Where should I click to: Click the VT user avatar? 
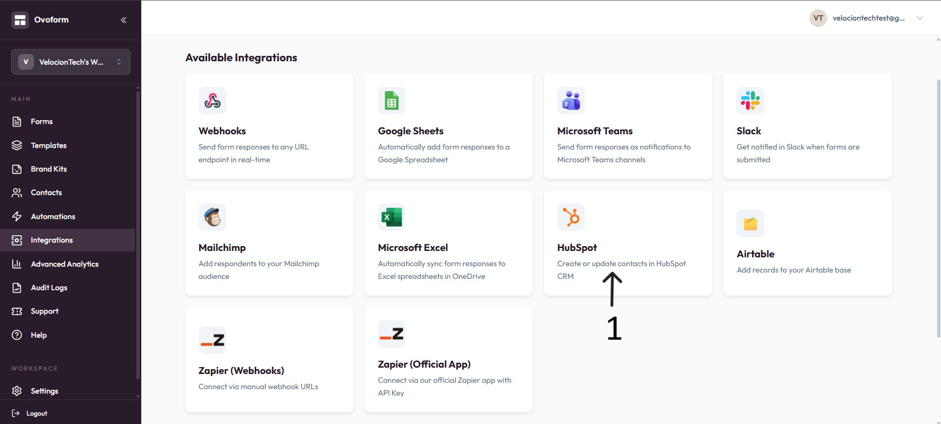(x=818, y=18)
